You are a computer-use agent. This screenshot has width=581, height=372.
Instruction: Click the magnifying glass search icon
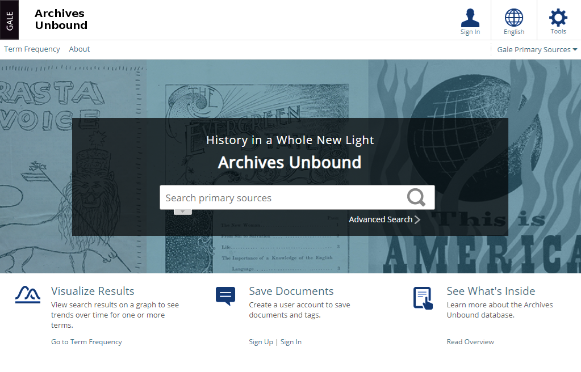click(x=416, y=197)
